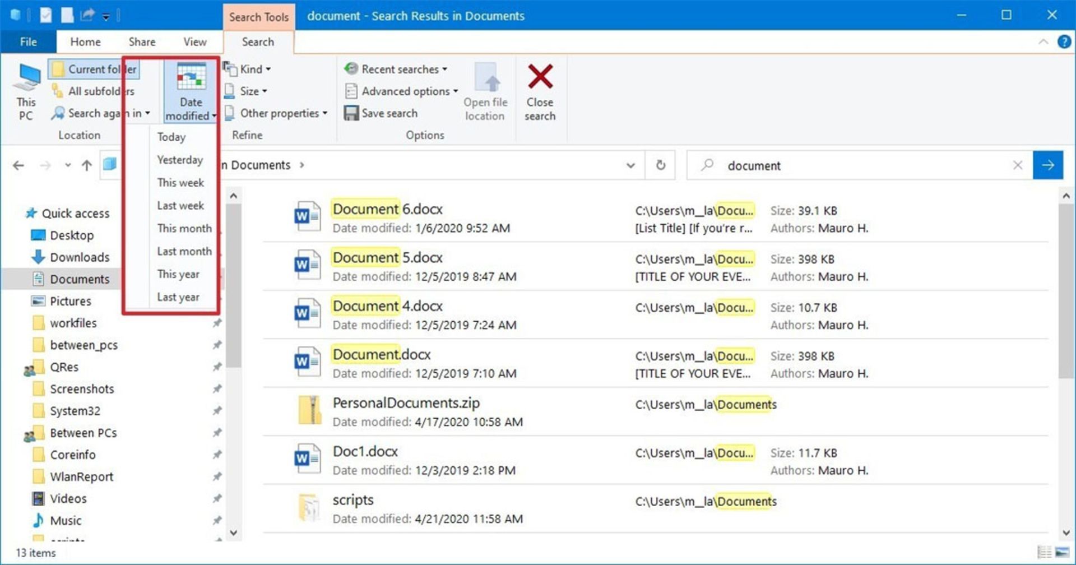Toggle the All subfolders search scope
1076x565 pixels.
click(94, 91)
